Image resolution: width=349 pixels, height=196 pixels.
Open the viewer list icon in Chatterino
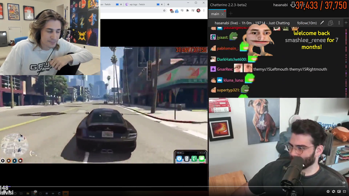click(330, 23)
